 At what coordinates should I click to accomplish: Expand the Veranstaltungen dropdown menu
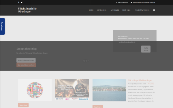142,10
